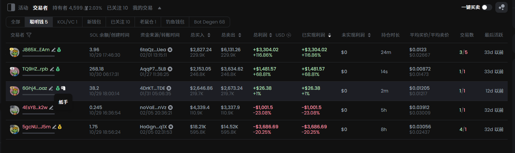Click holding bar under J865X...EAm
Screen dimensions: 515x153
tap(39, 56)
